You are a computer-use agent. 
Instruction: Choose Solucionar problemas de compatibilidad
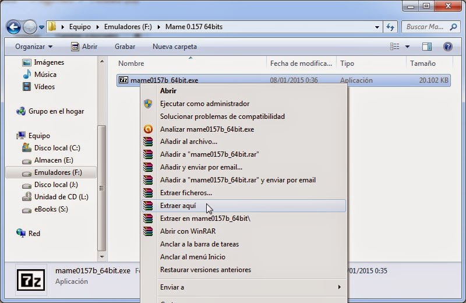(243, 117)
